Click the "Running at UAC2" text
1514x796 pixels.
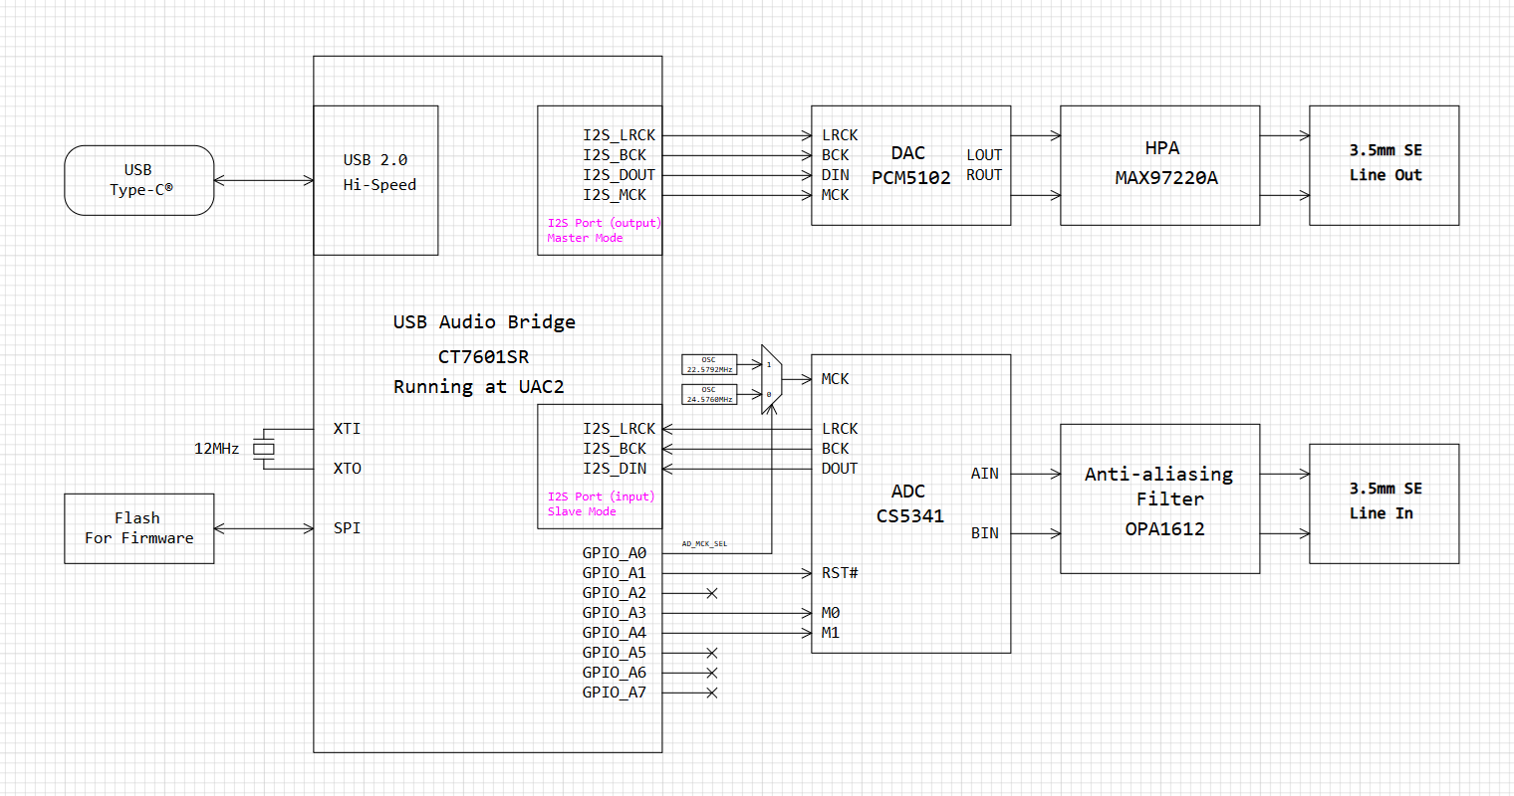pos(478,387)
